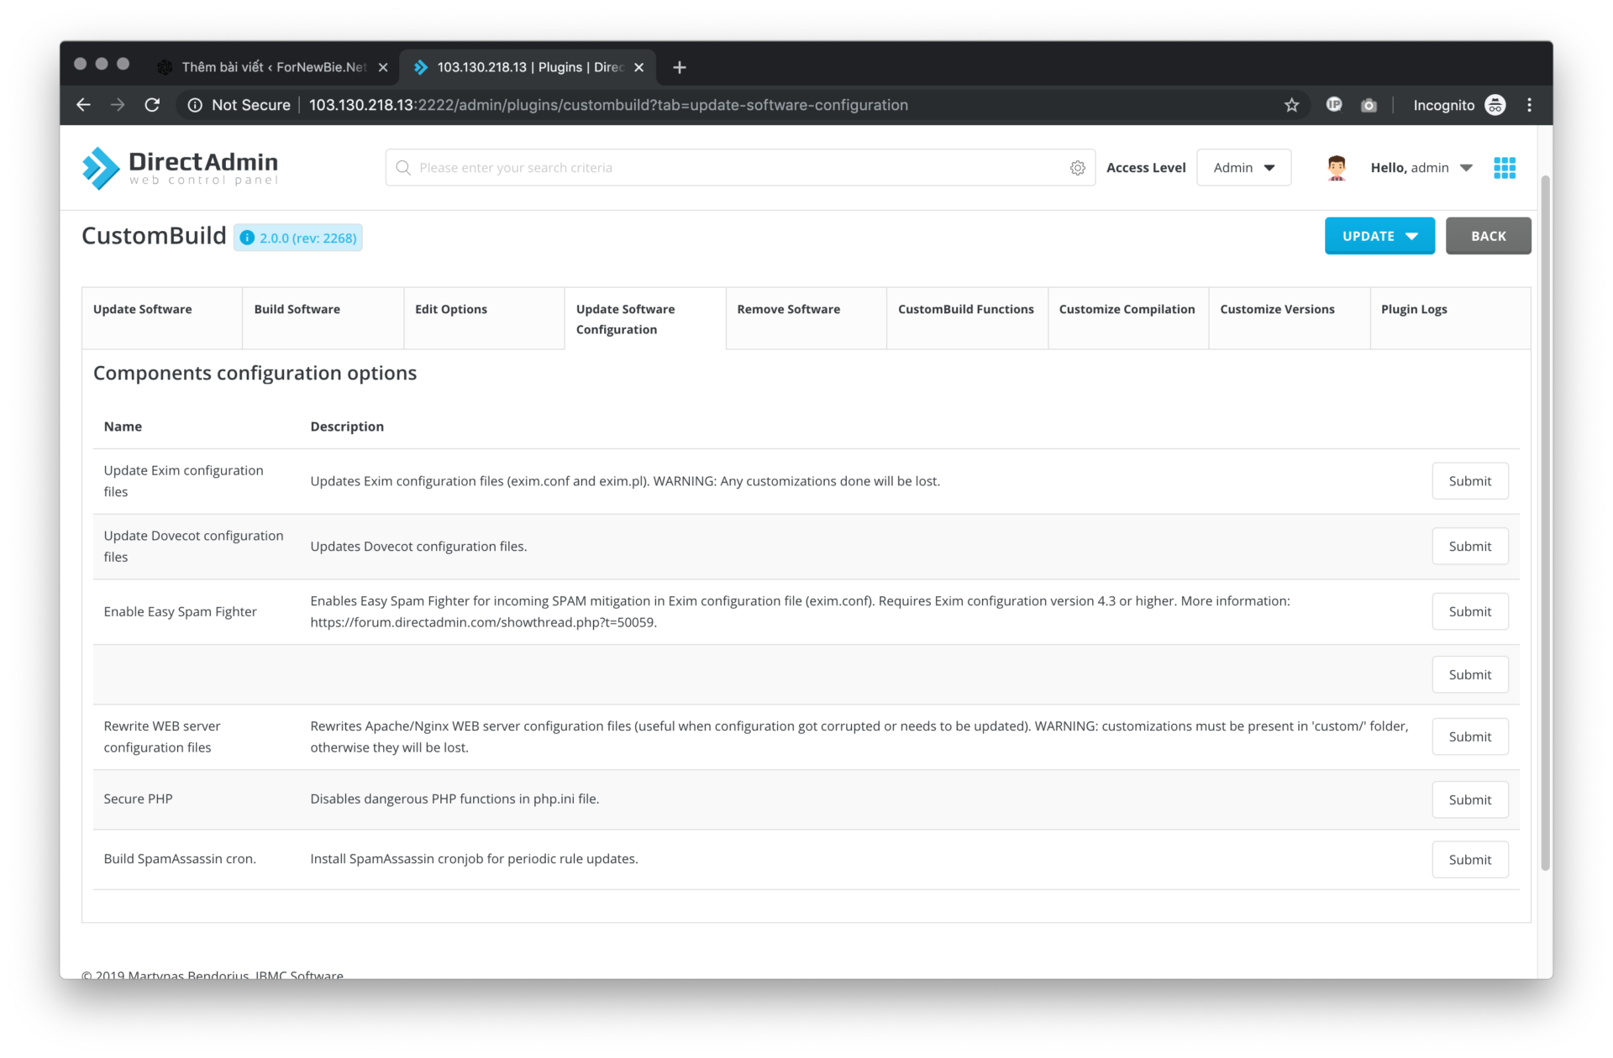Click the BACK button
The height and width of the screenshot is (1058, 1613).
1488,236
